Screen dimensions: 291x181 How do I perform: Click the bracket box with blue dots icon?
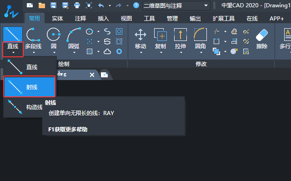click(216, 41)
